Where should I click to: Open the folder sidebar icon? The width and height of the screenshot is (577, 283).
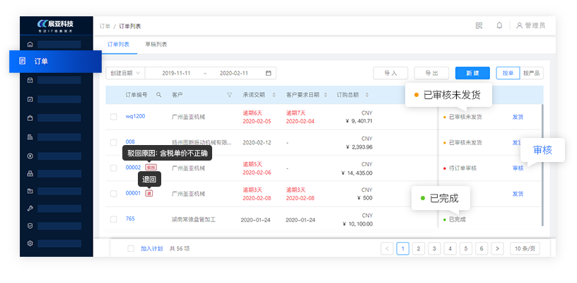[x=30, y=191]
